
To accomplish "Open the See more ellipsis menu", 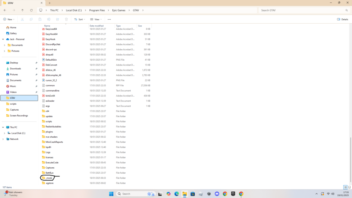I will (x=109, y=19).
